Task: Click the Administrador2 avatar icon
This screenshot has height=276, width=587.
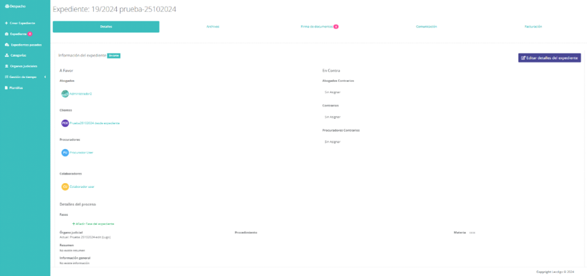Action: point(65,94)
